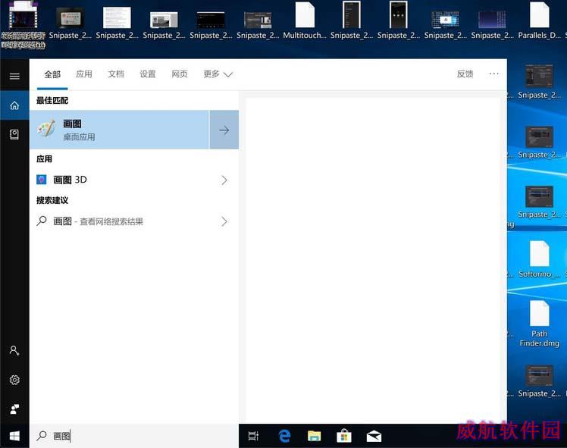Viewport: 567px width, 448px height.
Task: Click the Windows Start button
Action: click(14, 436)
